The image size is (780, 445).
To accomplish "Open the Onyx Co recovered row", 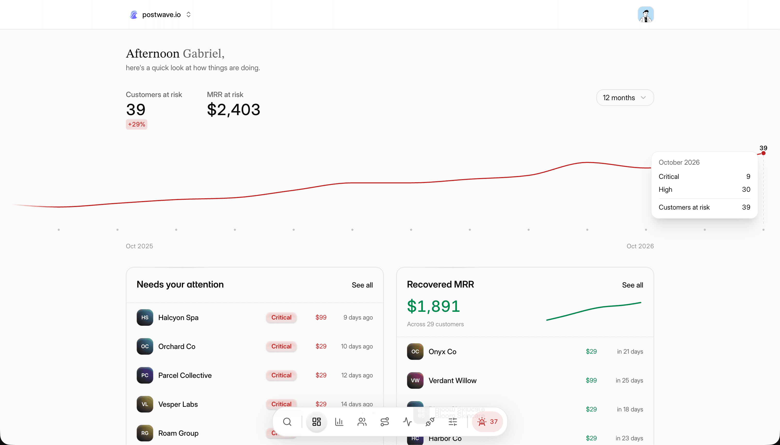I will click(525, 352).
